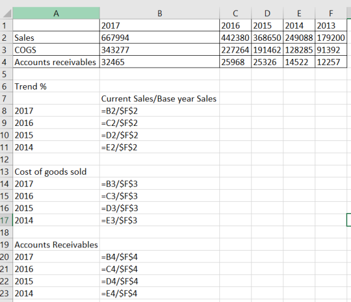Click cell D1 containing 2015
Screen dimensions: 351x302
tap(267, 26)
